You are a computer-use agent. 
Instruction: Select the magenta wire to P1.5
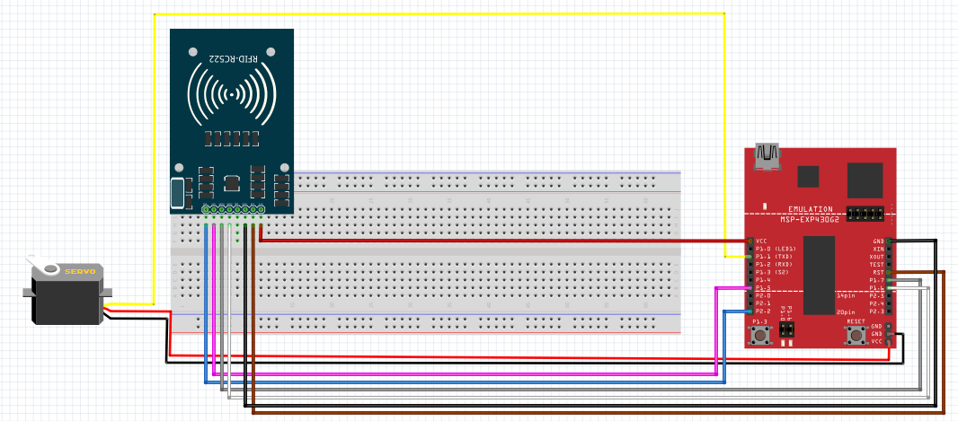465,373
